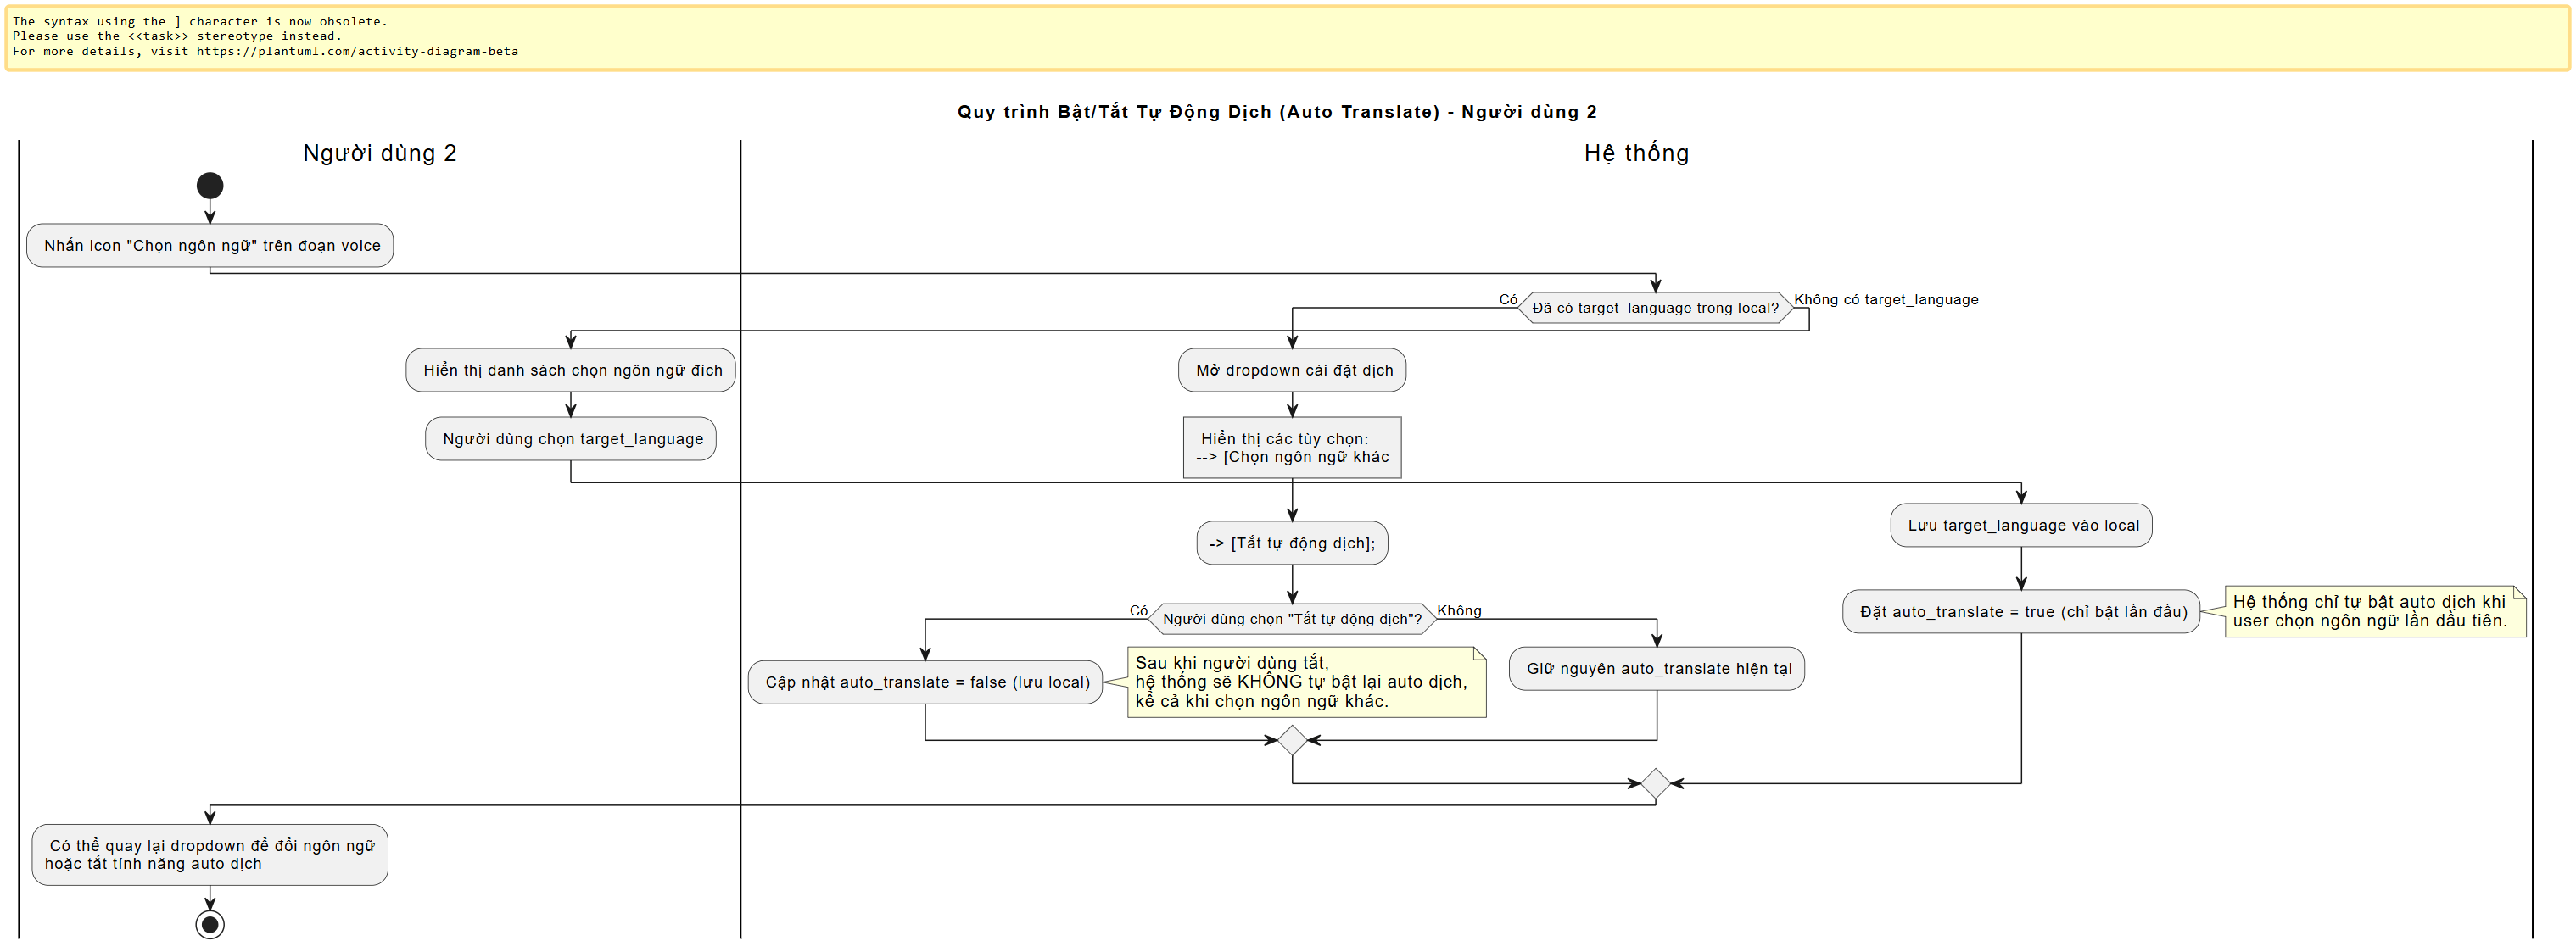The image size is (2576, 952).
Task: Select option node "-> [Tắt tự động dịch]"
Action: click(x=1291, y=543)
